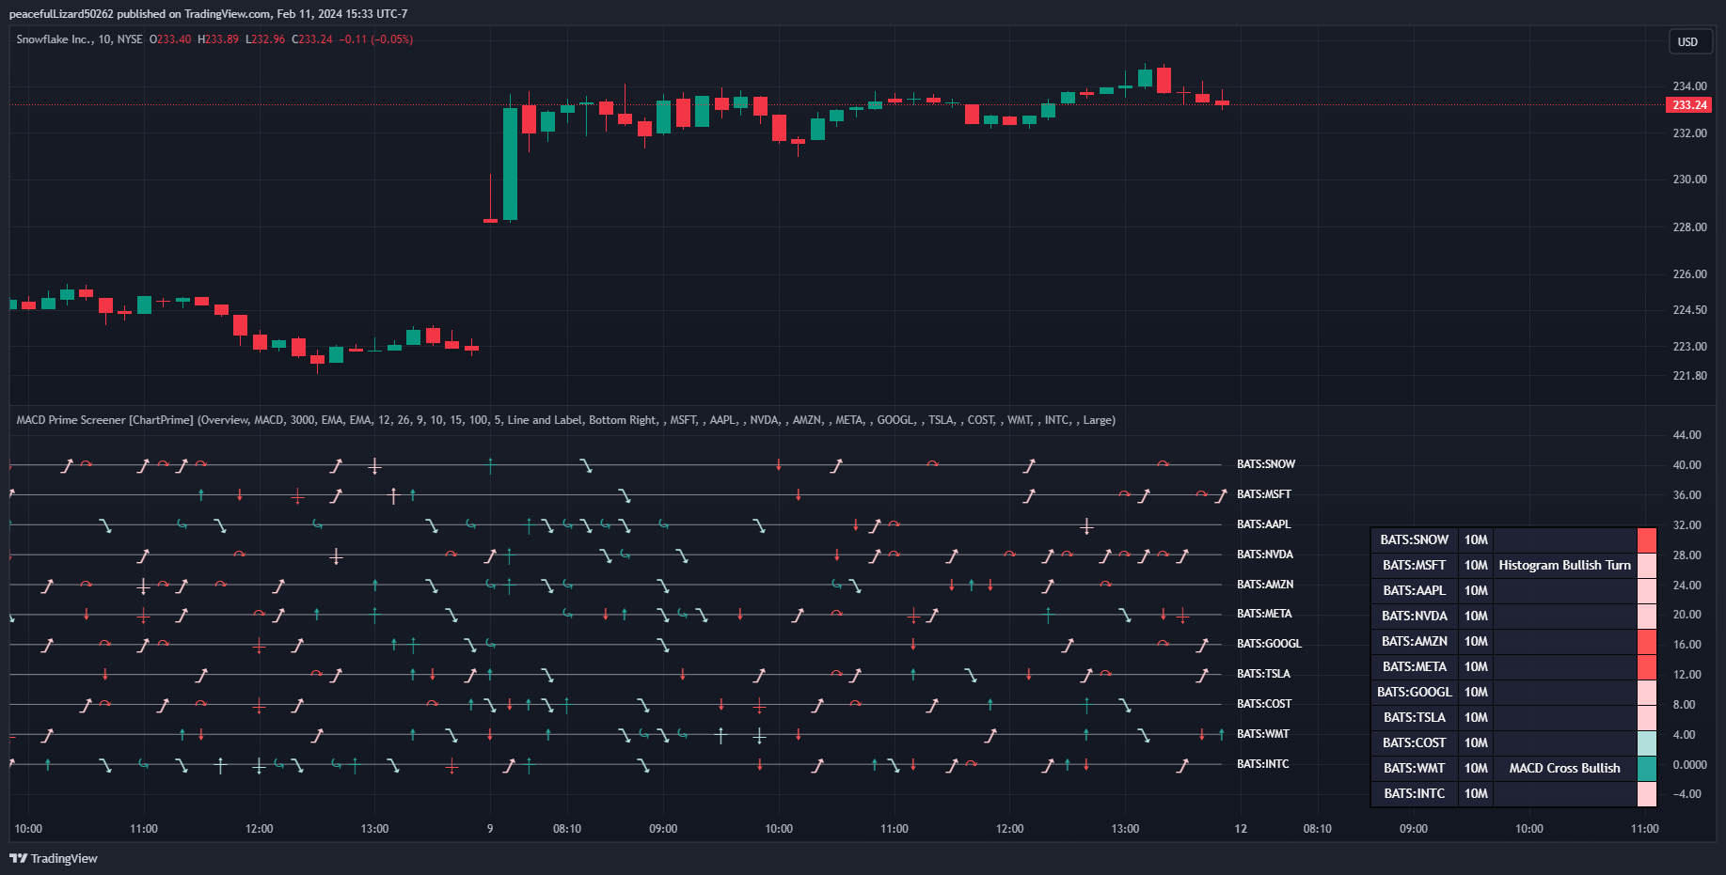Click the BATS:MSFT line label beside the indicator
The height and width of the screenshot is (875, 1726).
pos(1264,494)
